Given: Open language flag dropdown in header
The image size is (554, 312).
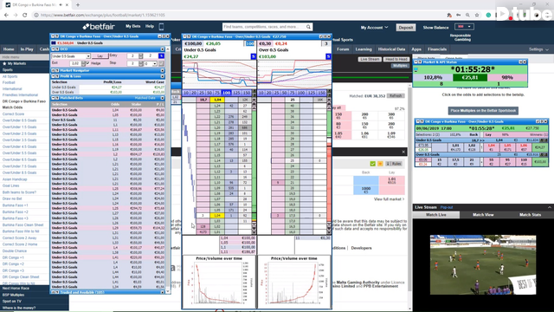Looking at the screenshot, I should click(464, 27).
